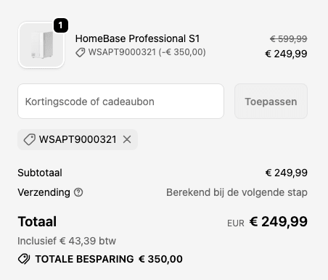
Task: Click the bold Totaal amount € 249,99
Action: point(279,221)
